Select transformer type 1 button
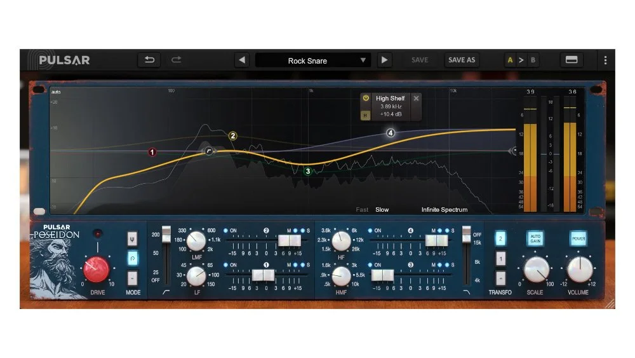This screenshot has height=358, width=635. click(500, 258)
